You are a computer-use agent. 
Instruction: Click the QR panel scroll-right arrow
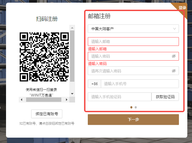[67, 100]
